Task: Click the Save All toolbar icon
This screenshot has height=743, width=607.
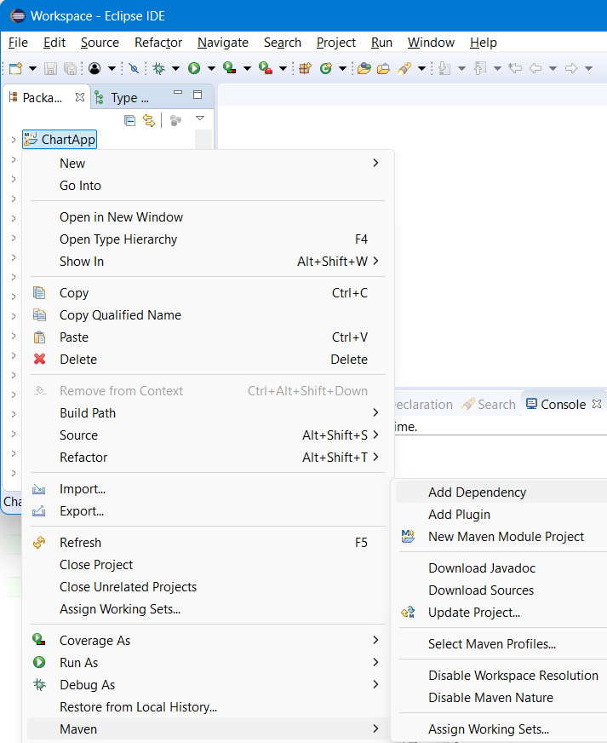Action: click(70, 69)
